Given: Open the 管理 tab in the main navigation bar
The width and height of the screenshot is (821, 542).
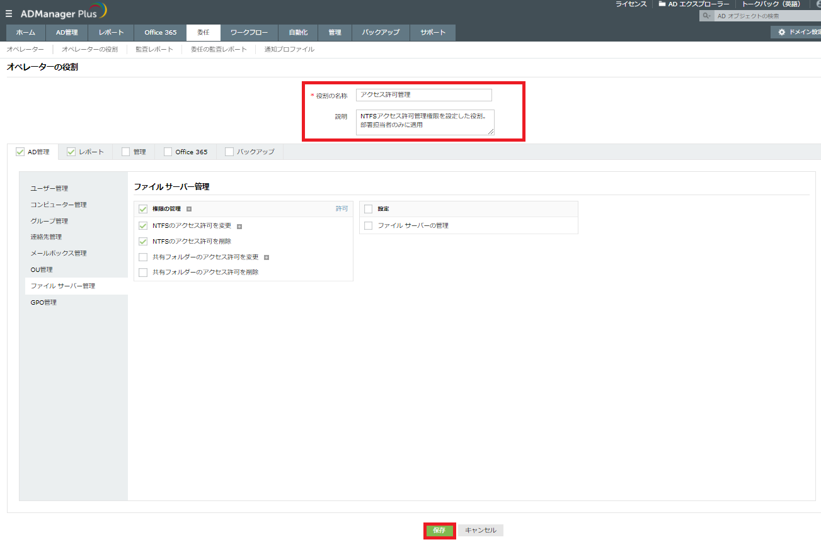Looking at the screenshot, I should tap(335, 33).
